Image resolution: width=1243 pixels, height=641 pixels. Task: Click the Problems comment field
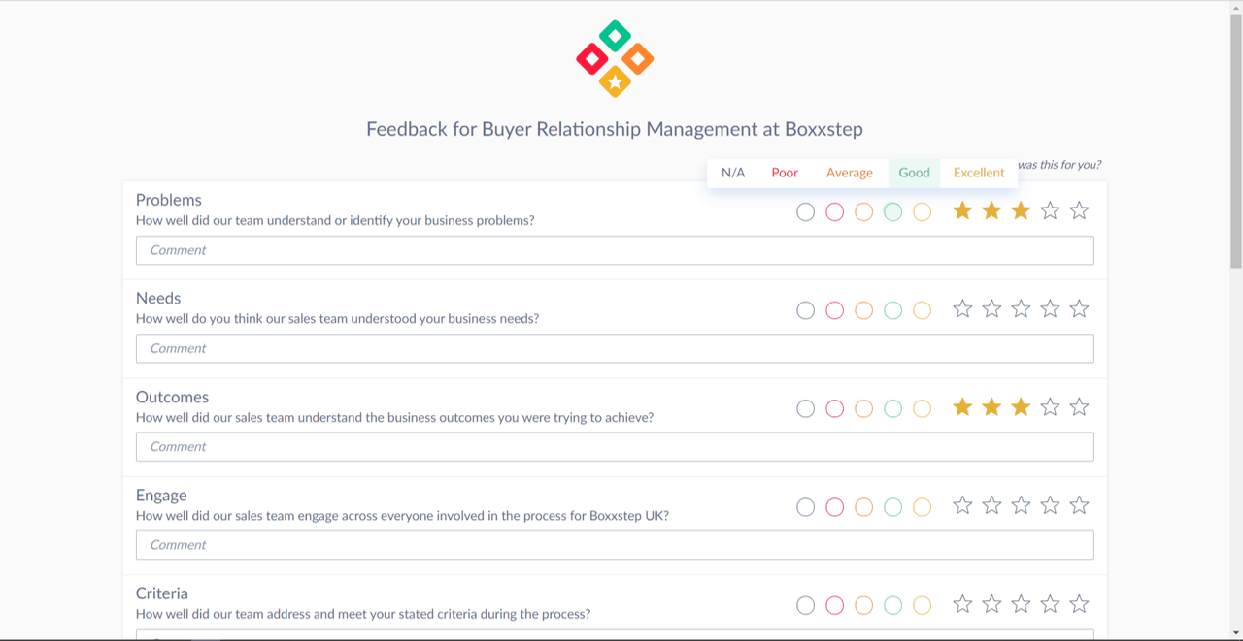click(x=615, y=250)
